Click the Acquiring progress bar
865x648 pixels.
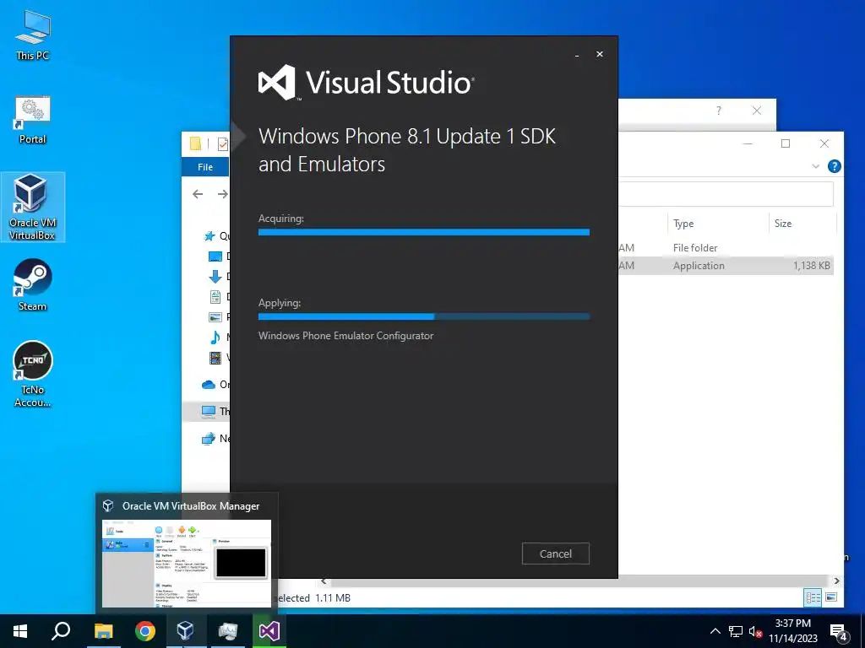point(424,233)
